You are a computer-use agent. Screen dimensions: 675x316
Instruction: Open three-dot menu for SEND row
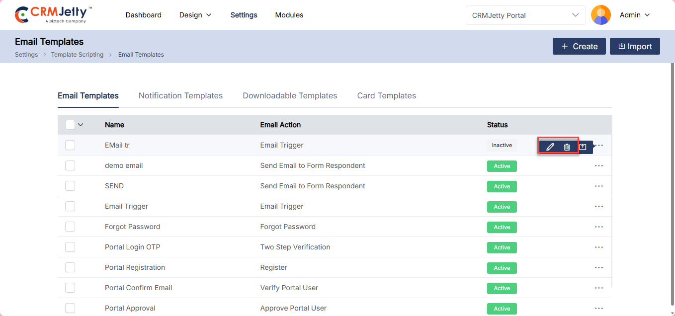[598, 186]
